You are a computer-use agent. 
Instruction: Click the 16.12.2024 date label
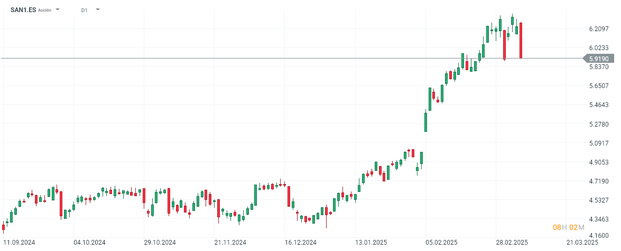pos(300,243)
